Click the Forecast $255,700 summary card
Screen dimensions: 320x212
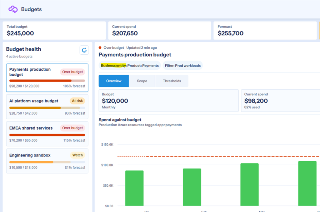click(x=265, y=31)
